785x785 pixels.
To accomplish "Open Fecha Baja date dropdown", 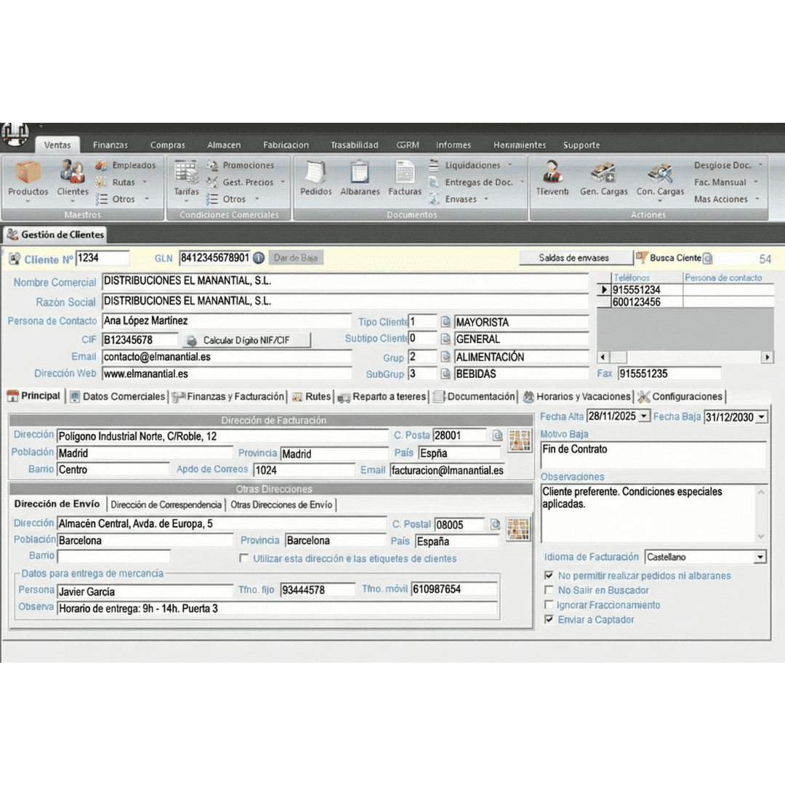I will tap(762, 416).
